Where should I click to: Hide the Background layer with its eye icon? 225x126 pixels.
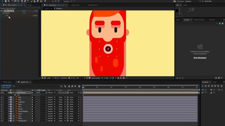tap(1, 121)
